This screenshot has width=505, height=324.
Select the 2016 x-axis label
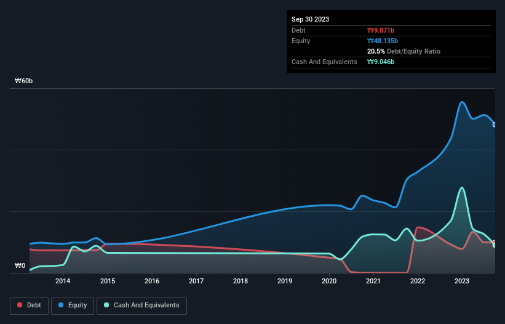[152, 281]
